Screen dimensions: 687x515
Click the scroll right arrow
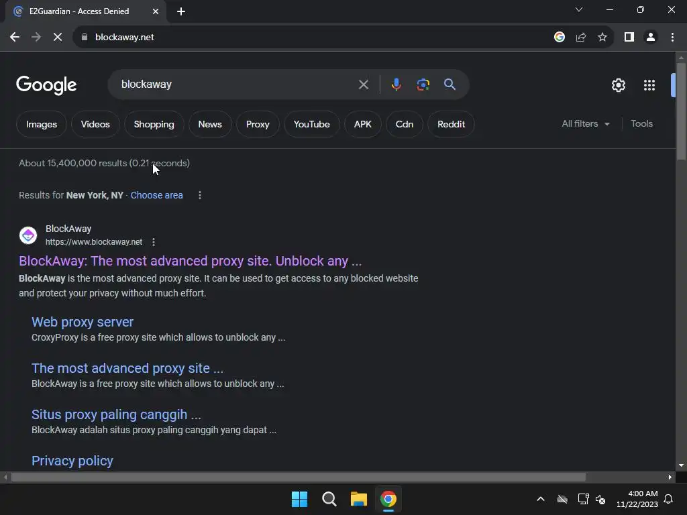point(670,477)
